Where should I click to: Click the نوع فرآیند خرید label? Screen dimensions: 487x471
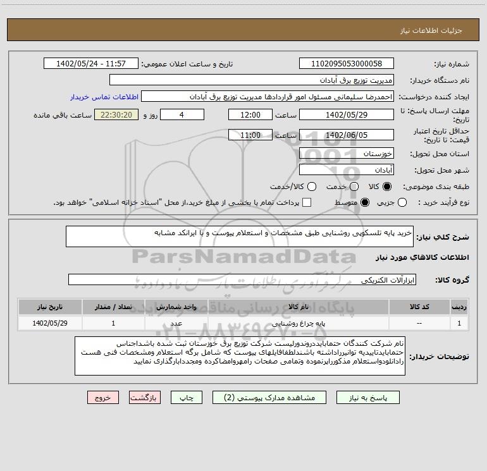click(x=443, y=202)
